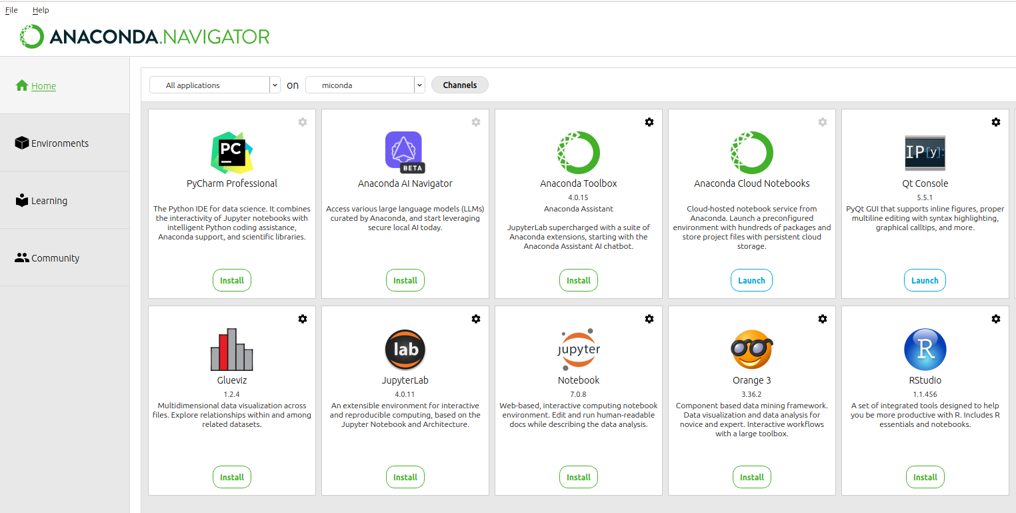1016x513 pixels.
Task: Open gear options for Anaconda Toolbox
Action: click(649, 122)
